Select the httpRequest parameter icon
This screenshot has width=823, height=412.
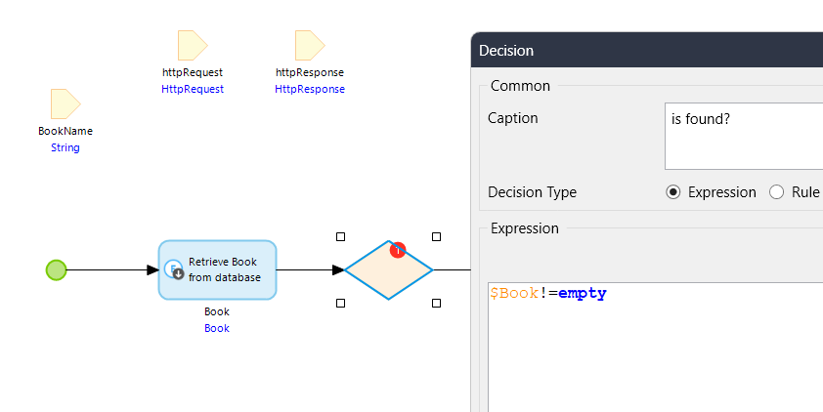[193, 45]
